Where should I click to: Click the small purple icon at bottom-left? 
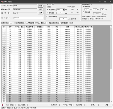point(3,105)
